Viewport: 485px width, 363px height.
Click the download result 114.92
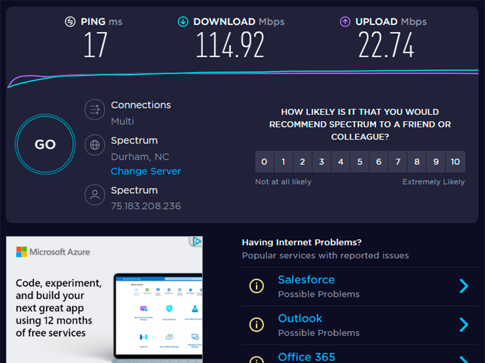230,45
